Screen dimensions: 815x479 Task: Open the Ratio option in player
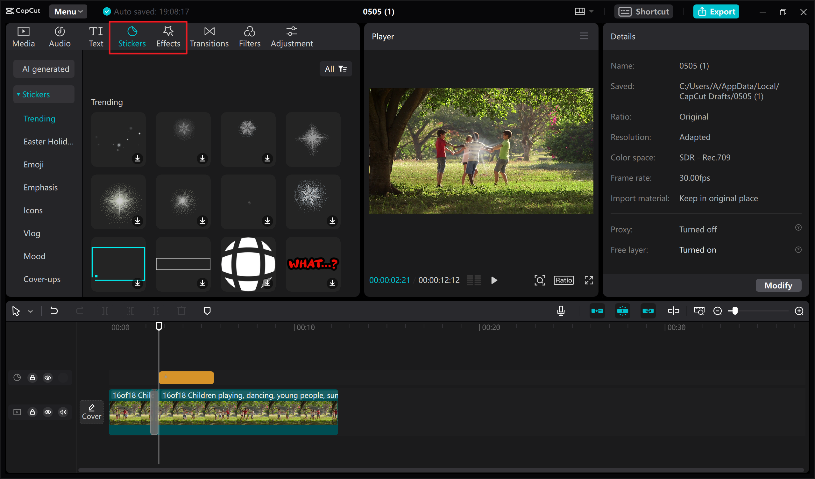(563, 280)
